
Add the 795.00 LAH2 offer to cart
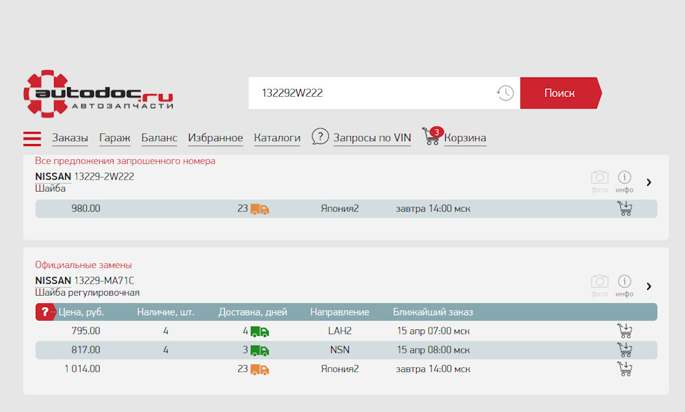(625, 331)
